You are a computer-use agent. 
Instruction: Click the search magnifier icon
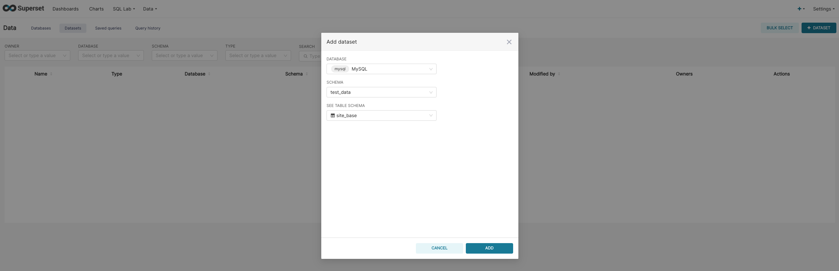tap(306, 56)
